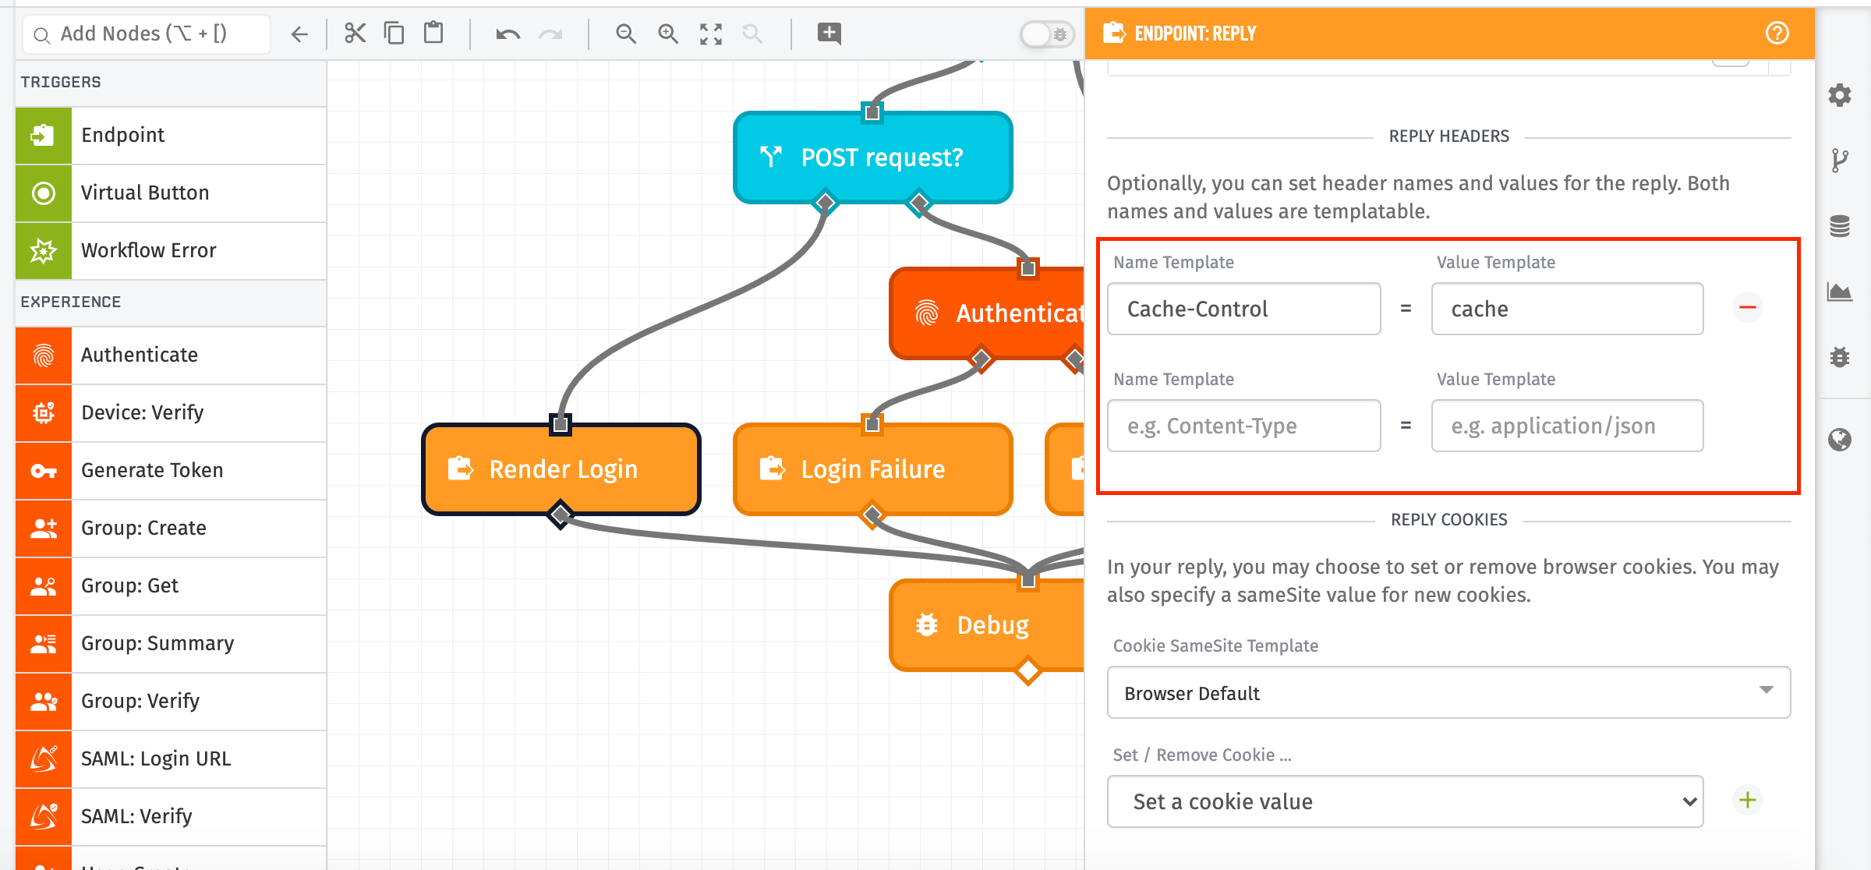Click the undo arrow icon

pyautogui.click(x=508, y=34)
